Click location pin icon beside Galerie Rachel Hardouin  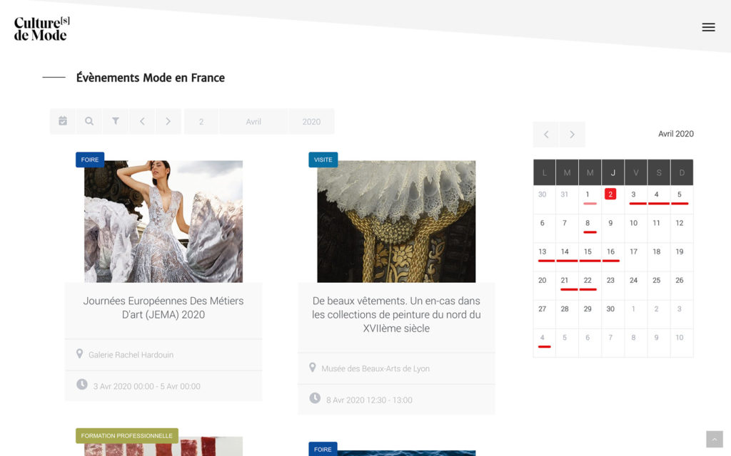point(80,353)
